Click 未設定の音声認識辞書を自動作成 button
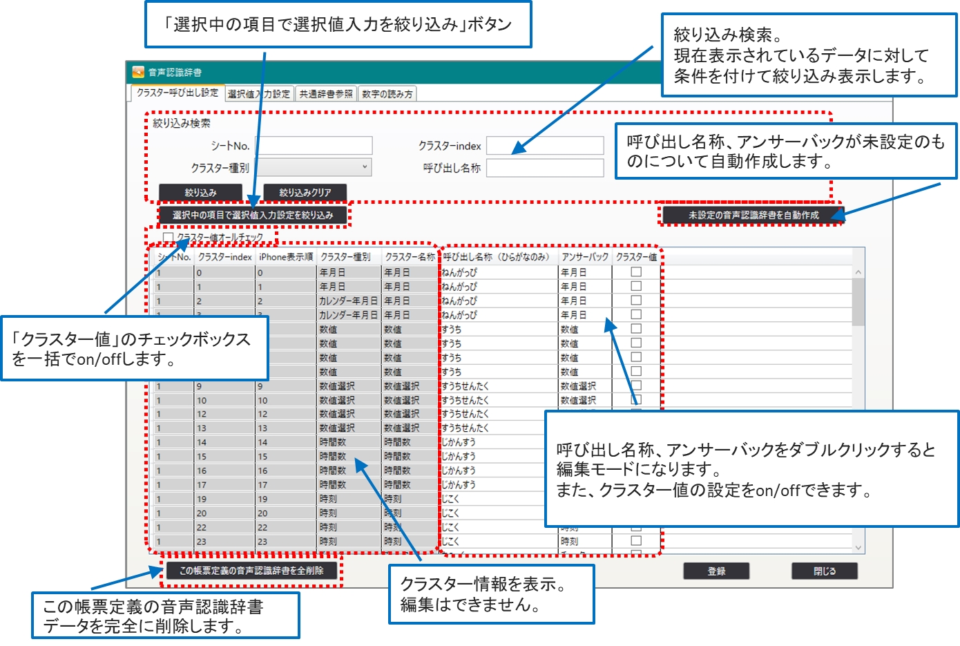Screen dimensions: 960x646 (753, 215)
